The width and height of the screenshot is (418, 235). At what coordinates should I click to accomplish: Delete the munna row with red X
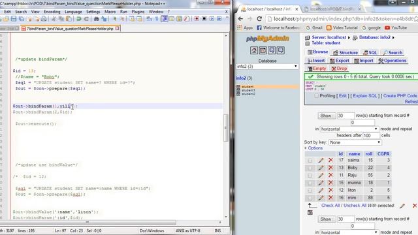click(330, 183)
